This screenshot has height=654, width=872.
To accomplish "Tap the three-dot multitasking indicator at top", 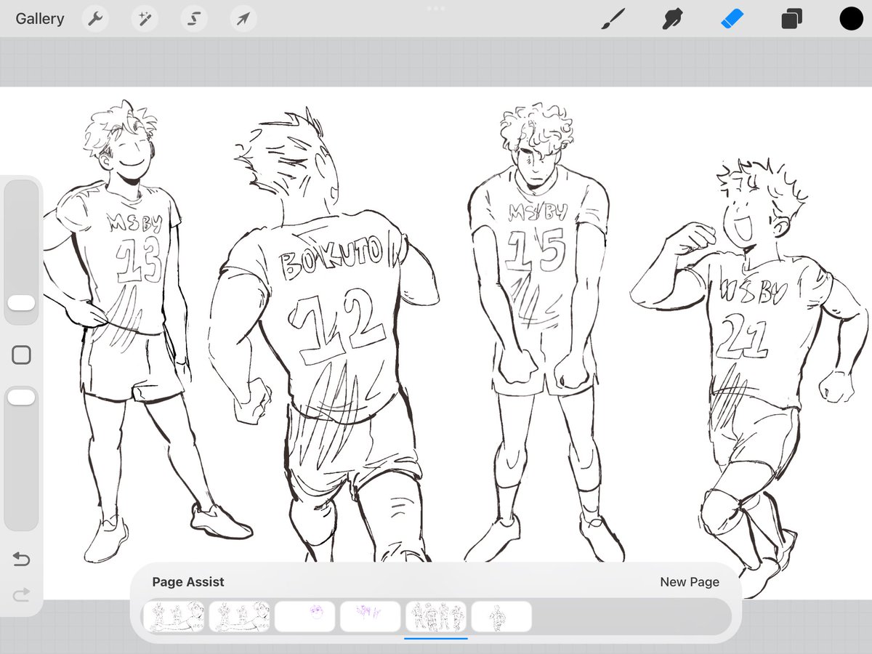I will point(436,9).
